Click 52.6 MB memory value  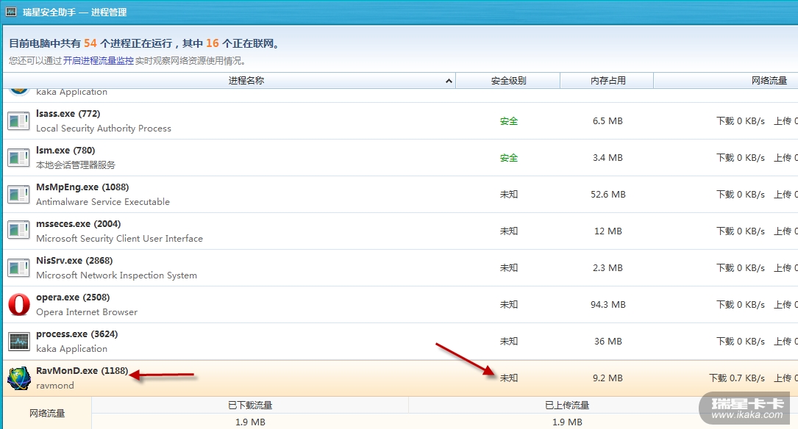pos(608,194)
